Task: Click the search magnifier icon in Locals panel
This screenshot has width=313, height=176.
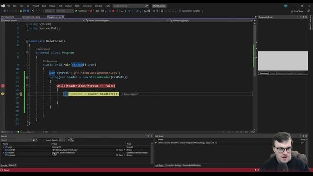Action: (34, 140)
